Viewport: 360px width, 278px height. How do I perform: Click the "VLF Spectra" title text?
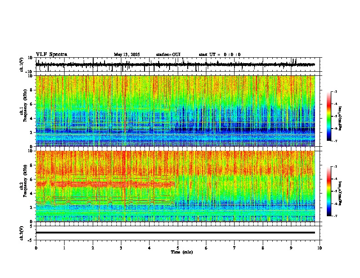(51, 55)
